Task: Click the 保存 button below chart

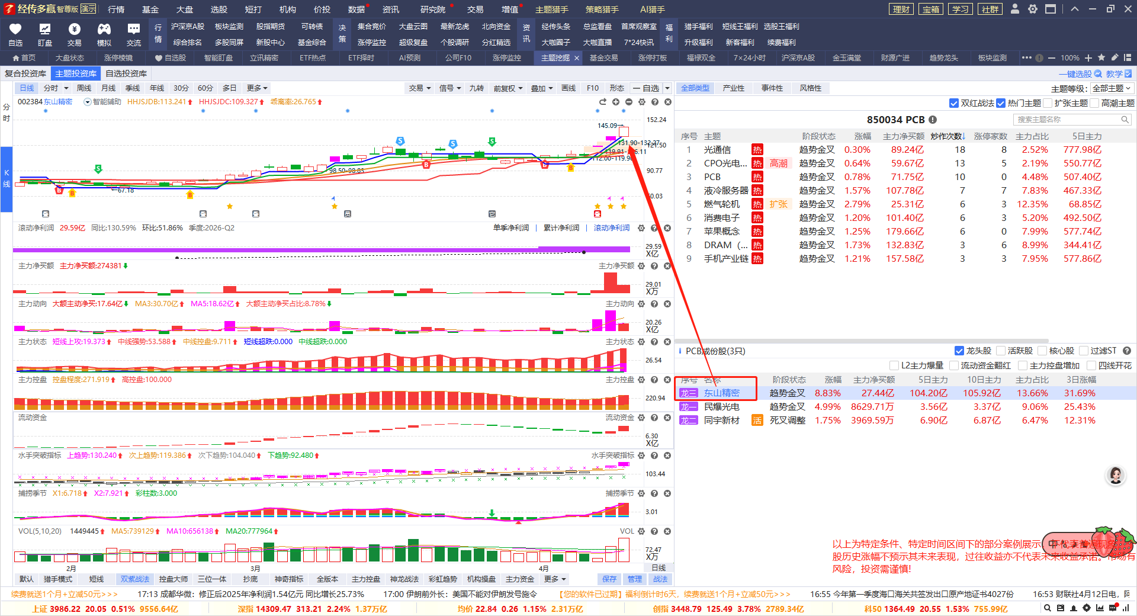Action: tap(609, 579)
